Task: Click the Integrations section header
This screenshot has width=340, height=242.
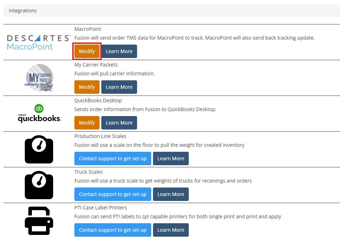Action: tap(23, 11)
